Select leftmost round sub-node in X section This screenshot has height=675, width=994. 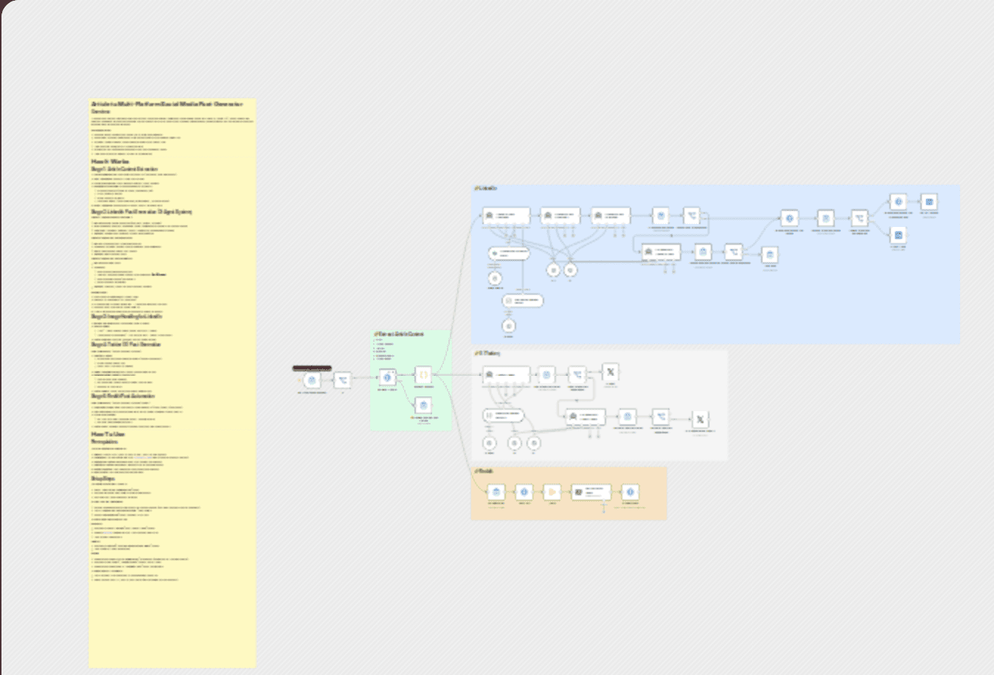(489, 443)
